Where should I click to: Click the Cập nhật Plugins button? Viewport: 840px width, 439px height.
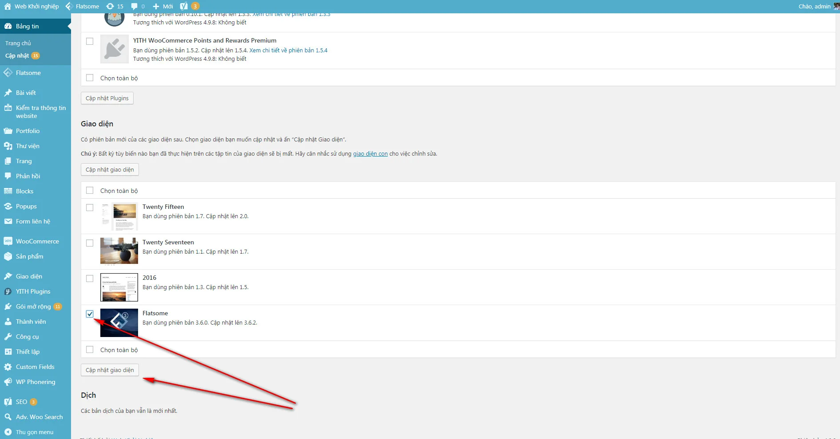point(107,98)
